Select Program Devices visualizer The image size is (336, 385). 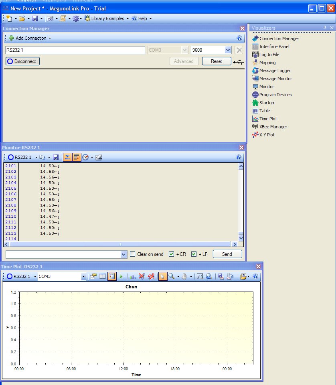coord(272,95)
